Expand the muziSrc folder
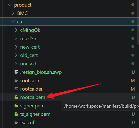This screenshot has height=128, width=139. 16,38
